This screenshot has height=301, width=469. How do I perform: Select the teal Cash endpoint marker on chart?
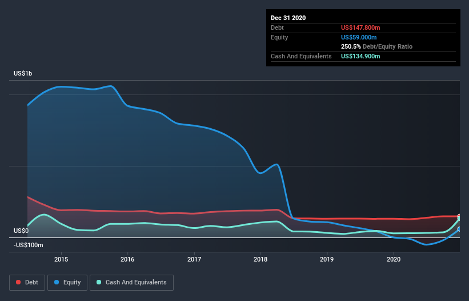[459, 219]
